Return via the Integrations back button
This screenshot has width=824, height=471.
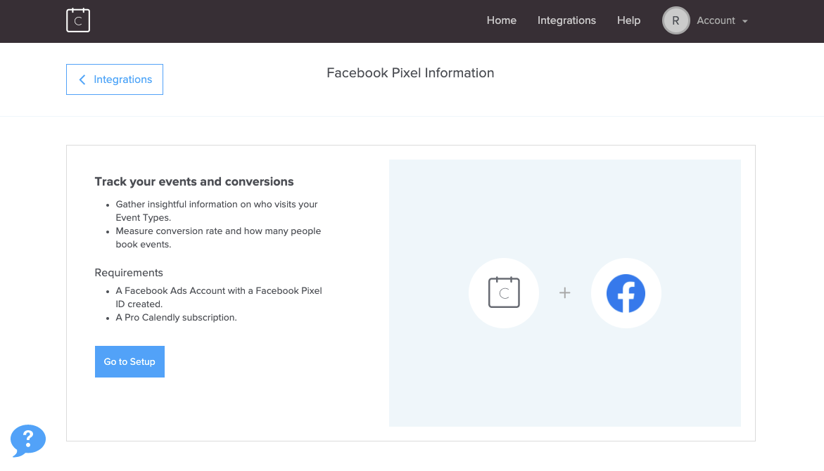point(115,79)
